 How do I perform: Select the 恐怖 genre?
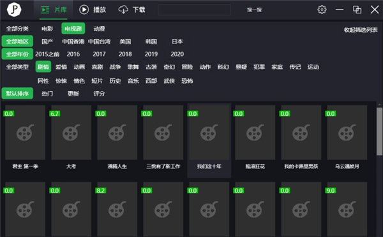click(187, 81)
